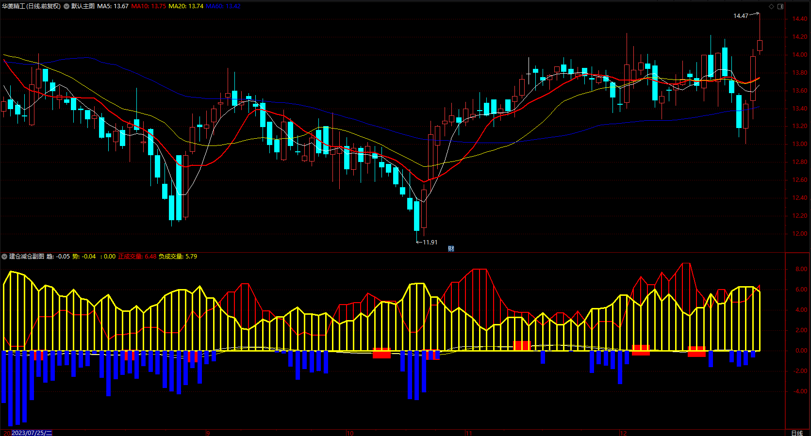Expand the 建仓减仓副图 indicator dropdown
This screenshot has width=811, height=436.
point(4,257)
